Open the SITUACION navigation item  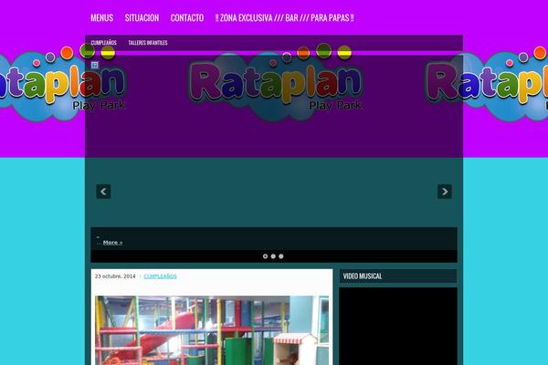click(142, 18)
